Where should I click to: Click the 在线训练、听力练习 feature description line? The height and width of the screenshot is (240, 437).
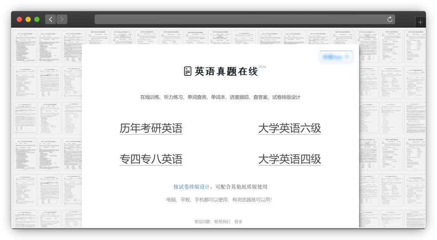tap(220, 97)
